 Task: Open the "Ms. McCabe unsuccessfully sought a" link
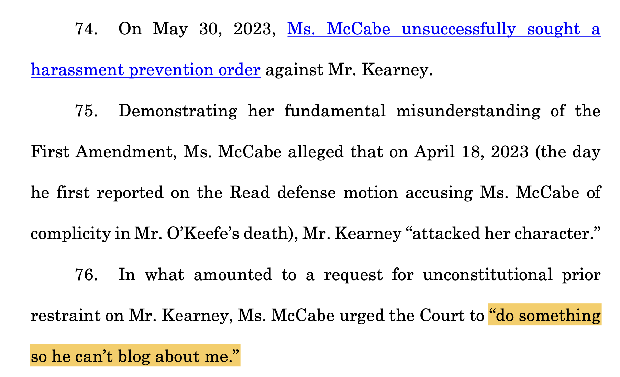point(443,30)
